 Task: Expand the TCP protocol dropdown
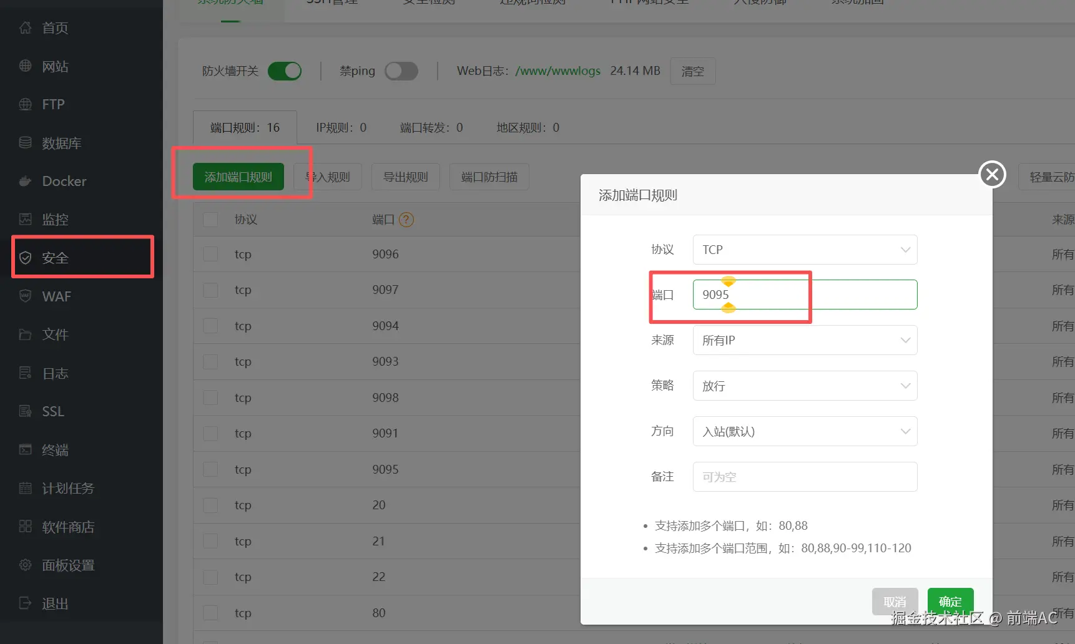click(804, 250)
